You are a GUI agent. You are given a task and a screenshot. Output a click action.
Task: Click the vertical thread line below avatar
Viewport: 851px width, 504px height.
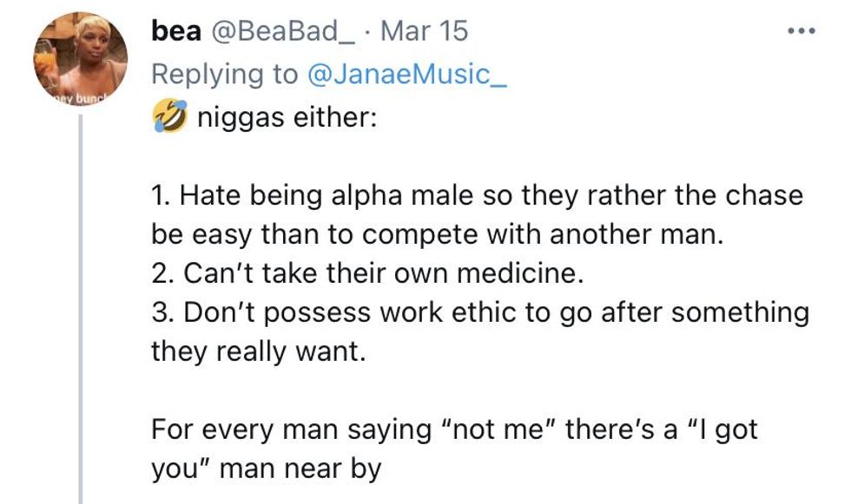[x=81, y=304]
